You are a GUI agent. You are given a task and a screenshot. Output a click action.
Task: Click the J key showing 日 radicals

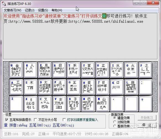point(102,87)
